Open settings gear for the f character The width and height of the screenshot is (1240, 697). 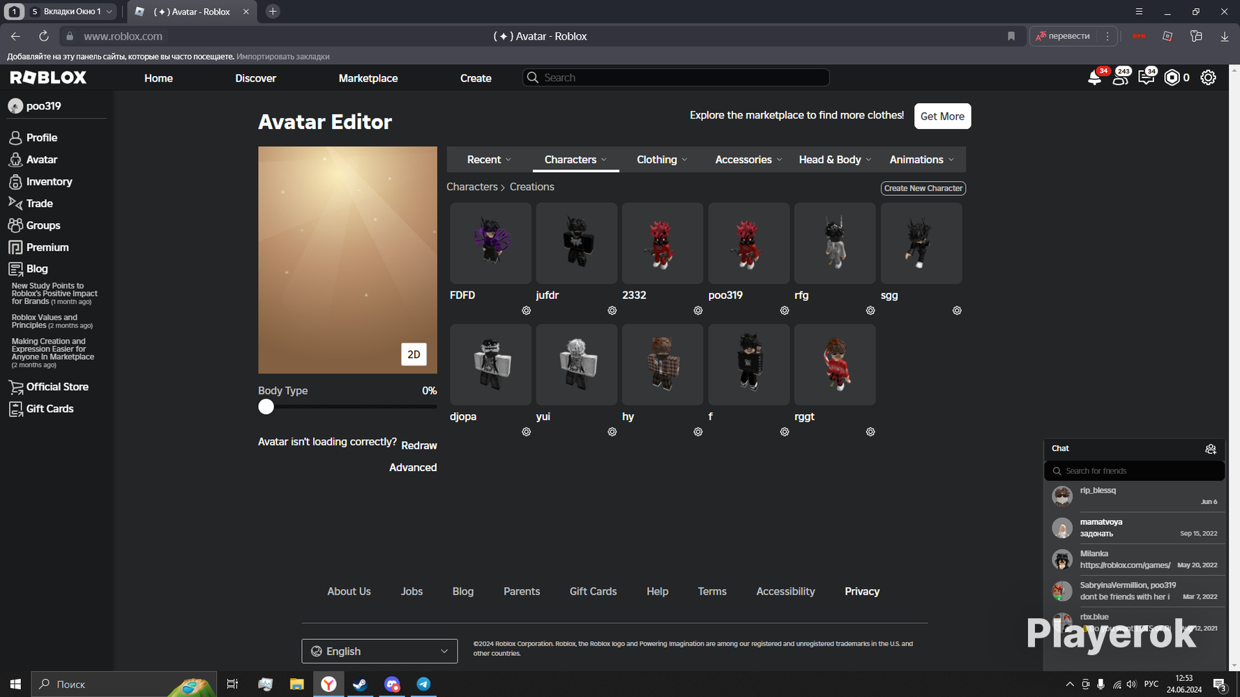coord(785,432)
